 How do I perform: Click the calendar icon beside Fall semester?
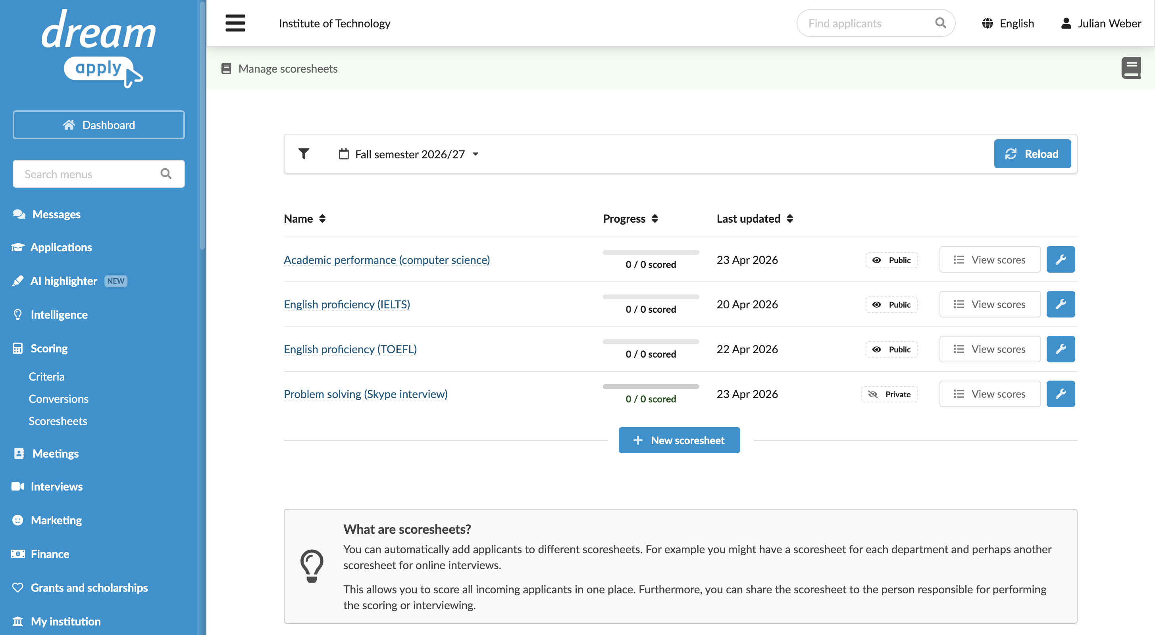tap(343, 154)
